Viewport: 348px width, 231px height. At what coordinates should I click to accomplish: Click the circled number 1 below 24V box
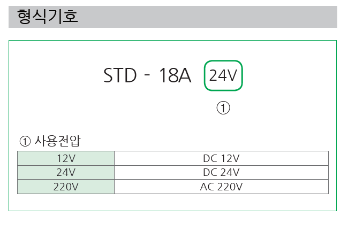coord(223,108)
